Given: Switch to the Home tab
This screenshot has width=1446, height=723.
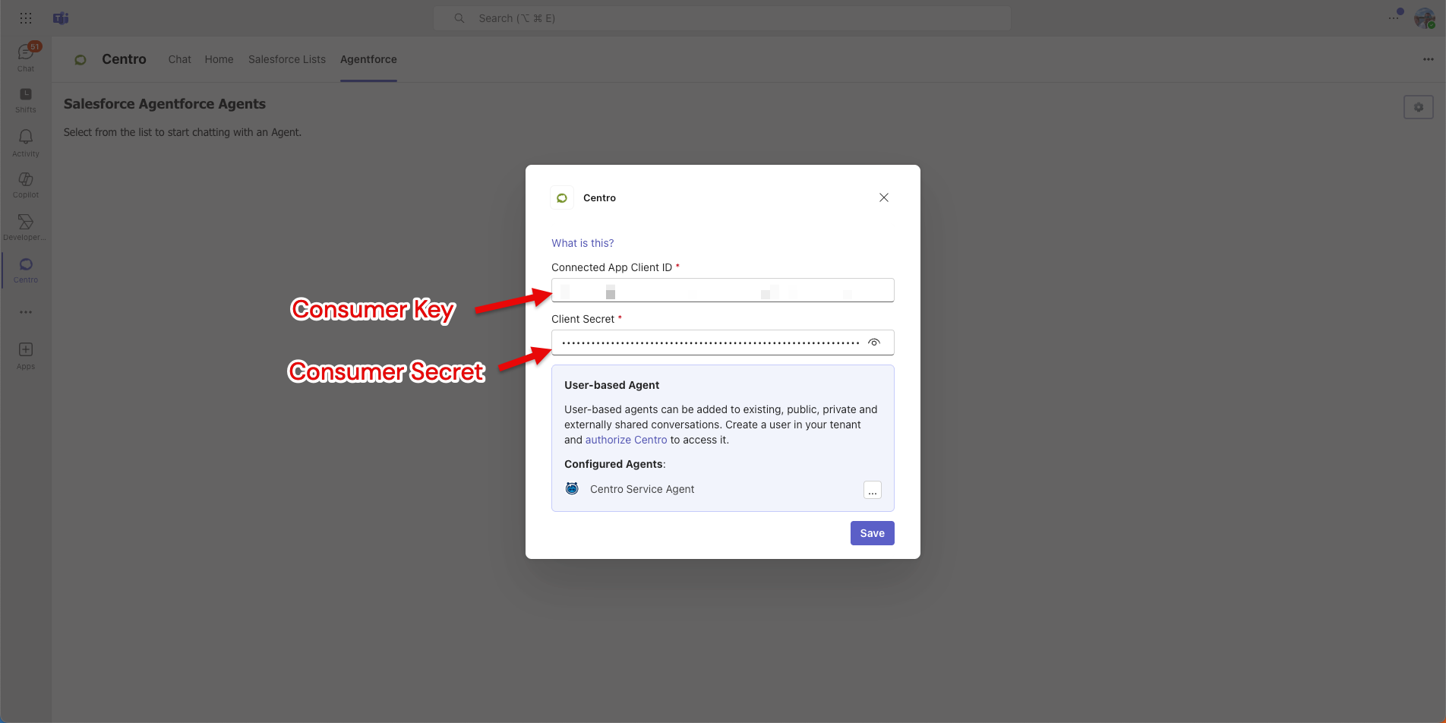Looking at the screenshot, I should pyautogui.click(x=219, y=59).
